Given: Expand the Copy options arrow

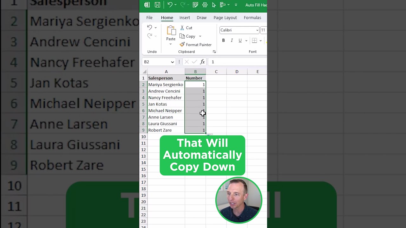Looking at the screenshot, I should (x=200, y=36).
